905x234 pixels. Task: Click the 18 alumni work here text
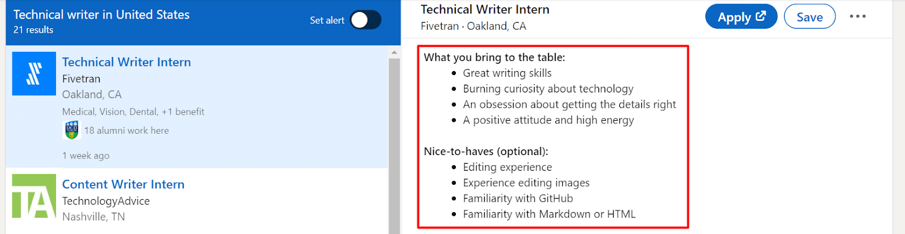[127, 131]
